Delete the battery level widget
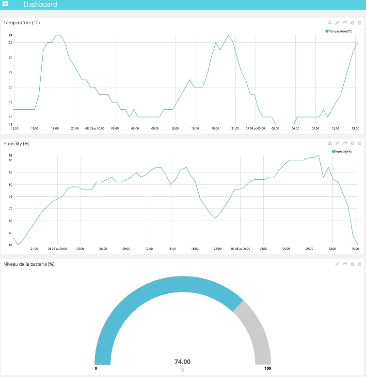This screenshot has height=377, width=366. (359, 264)
